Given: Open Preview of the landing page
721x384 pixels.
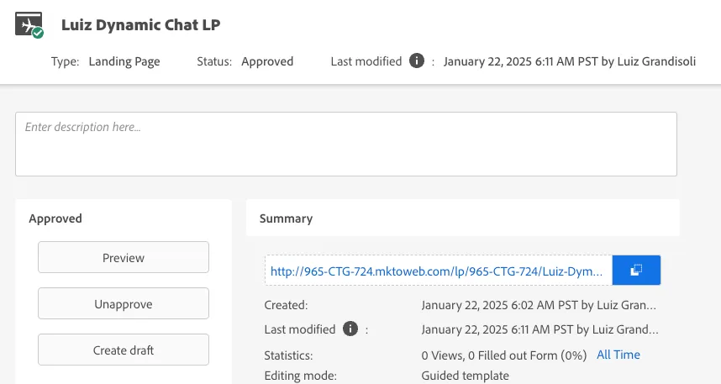Looking at the screenshot, I should tap(124, 257).
